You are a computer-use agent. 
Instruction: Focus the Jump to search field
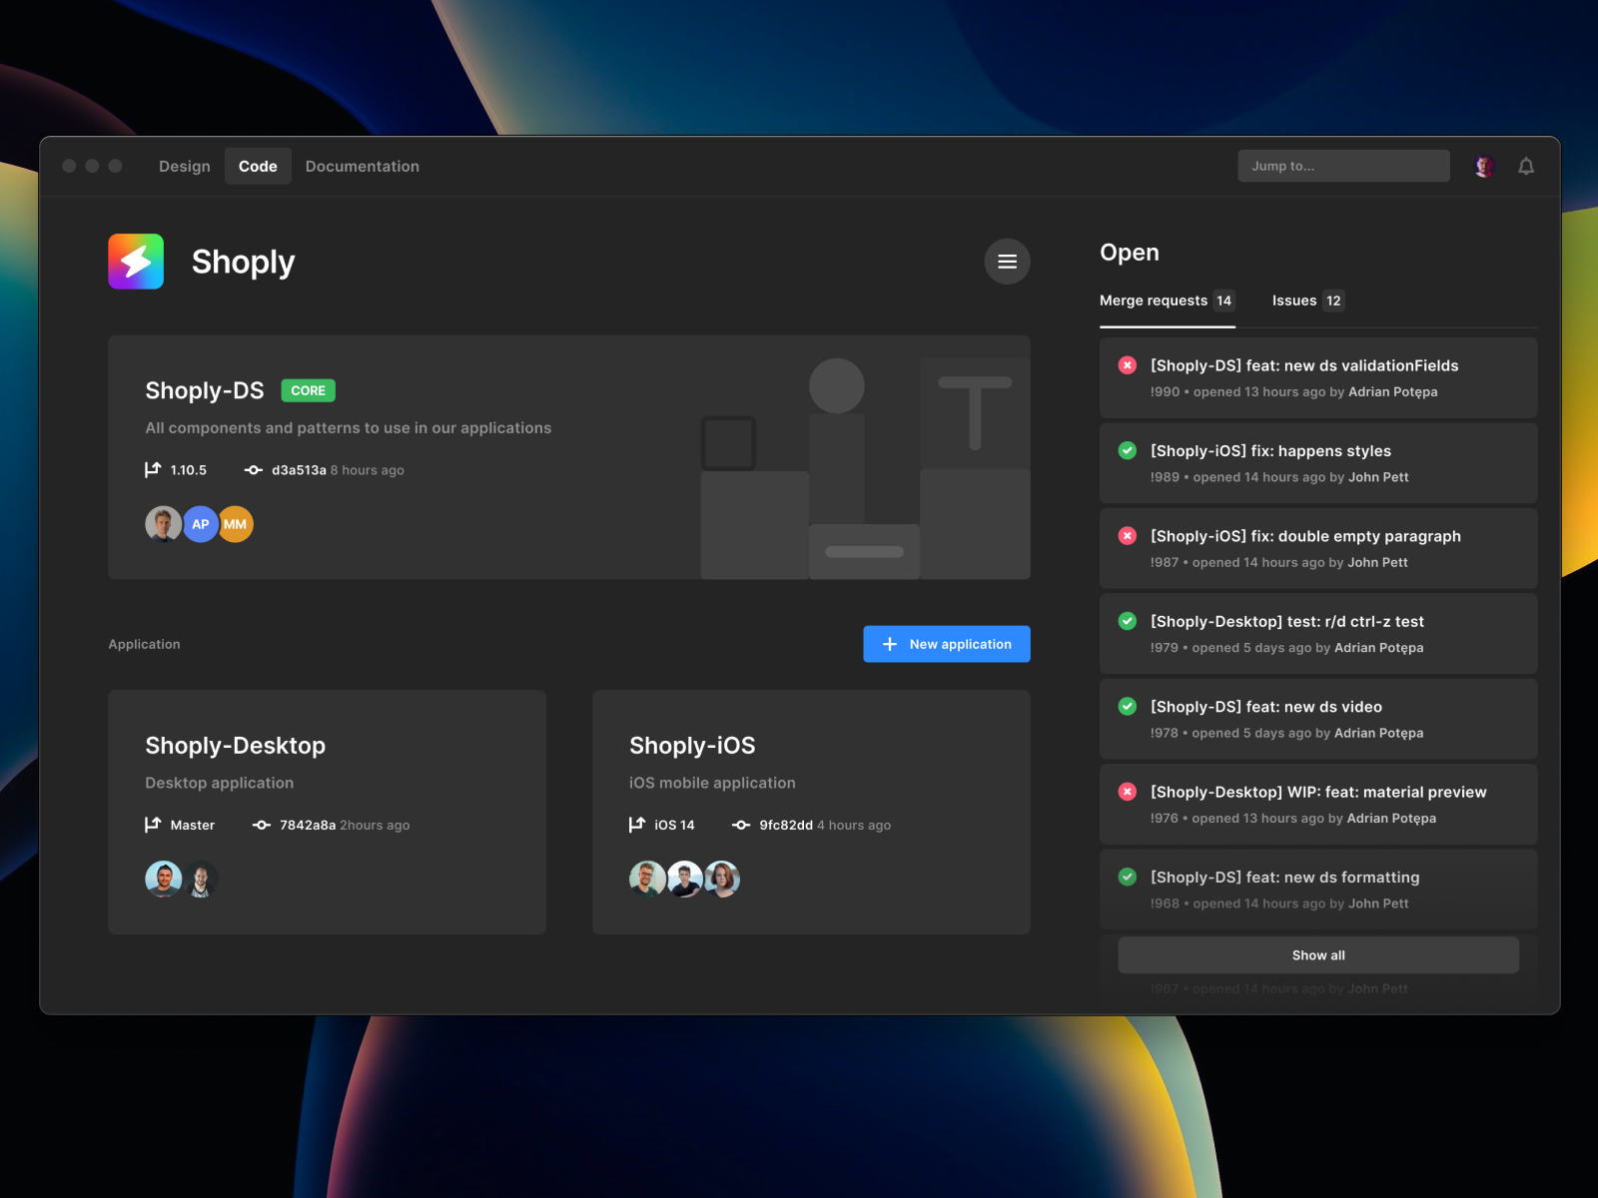1343,166
